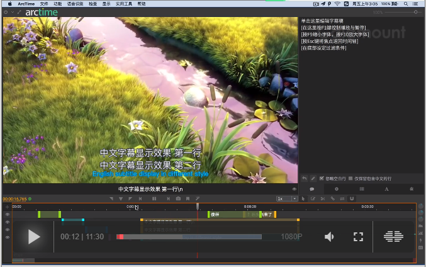The image size is (426, 267).
Task: Click the pencil edit icon in the subtitle panel
Action: (x=313, y=178)
